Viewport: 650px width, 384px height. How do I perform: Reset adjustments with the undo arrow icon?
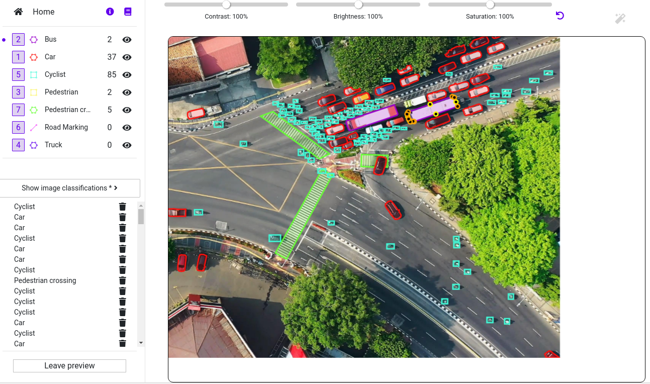coord(560,16)
